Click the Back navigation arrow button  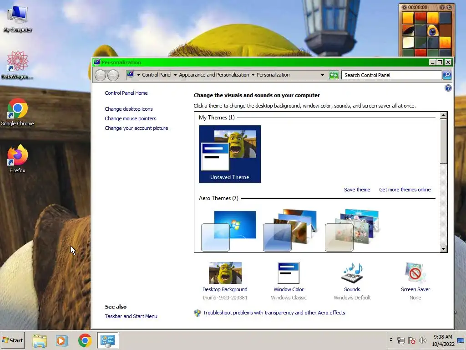coord(101,75)
